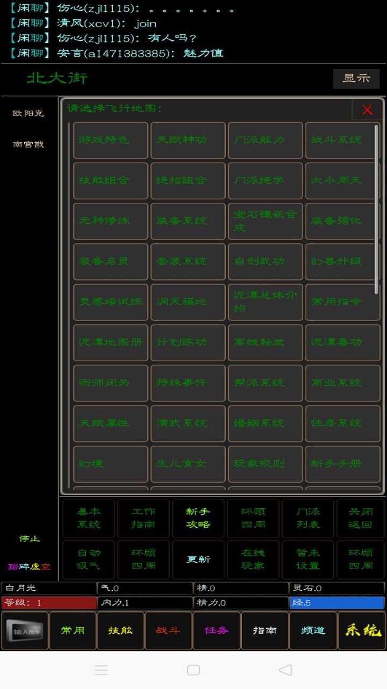This screenshot has height=689, width=387.
Task: Select the 游戏特色 map entry
Action: click(x=110, y=140)
